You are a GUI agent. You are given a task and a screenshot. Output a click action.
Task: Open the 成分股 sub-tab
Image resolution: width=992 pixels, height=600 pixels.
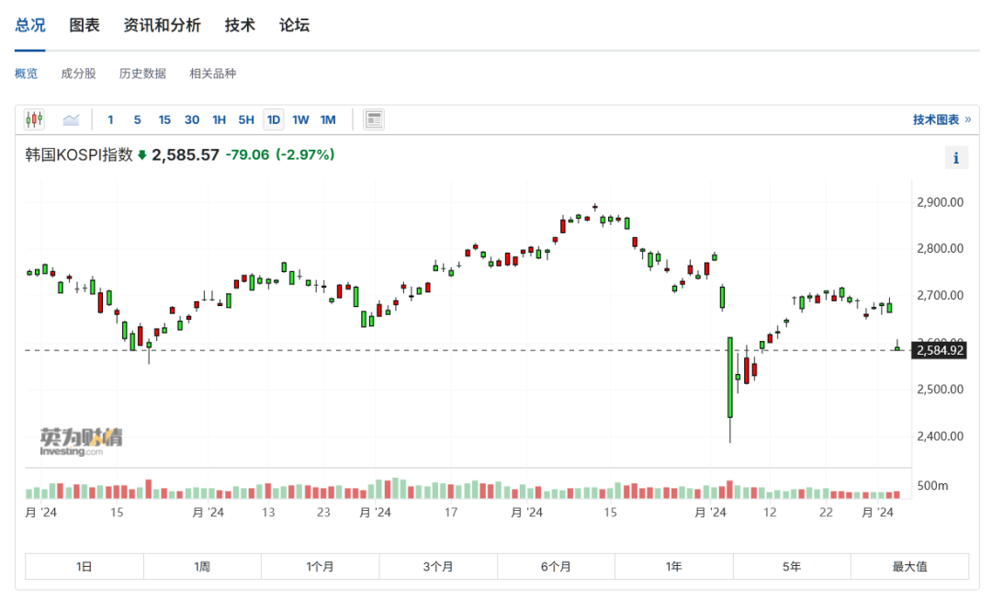click(78, 74)
